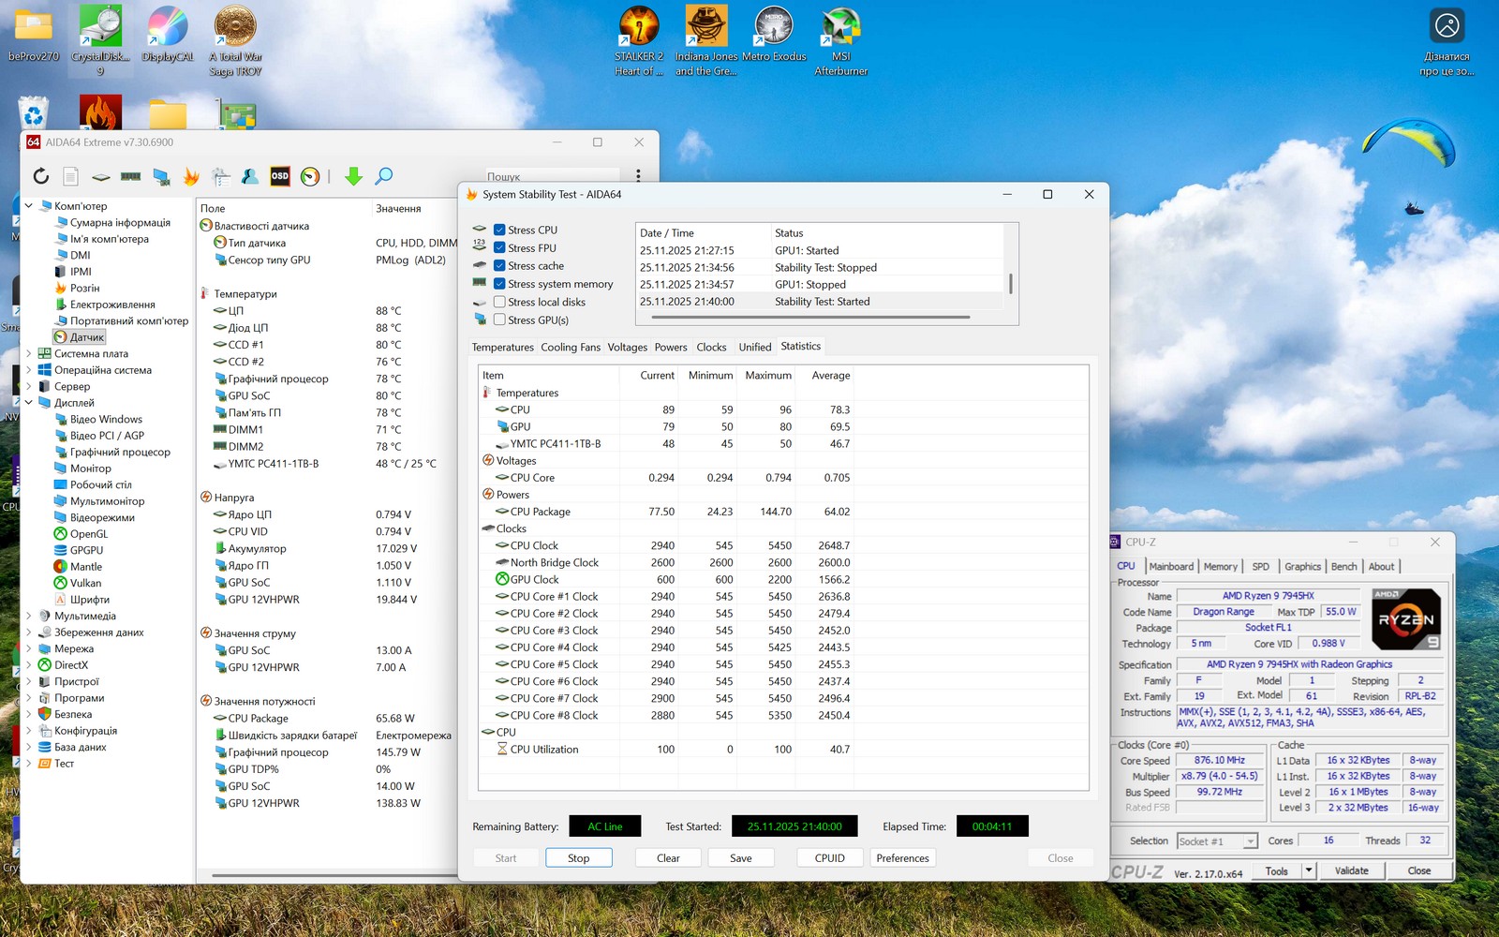This screenshot has height=937, width=1499.
Task: Enable the Stress local disks checkbox
Action: [500, 302]
